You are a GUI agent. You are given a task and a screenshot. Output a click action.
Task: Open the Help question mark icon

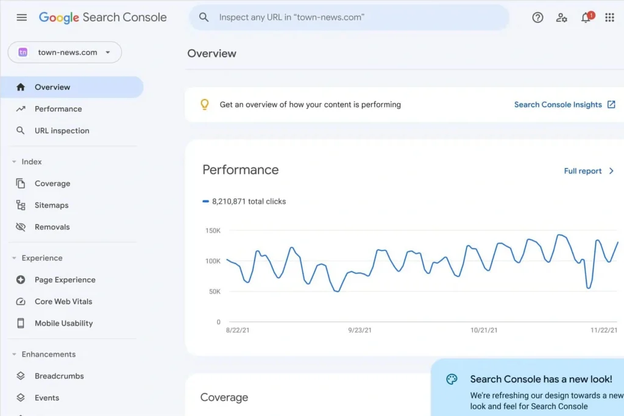(537, 18)
